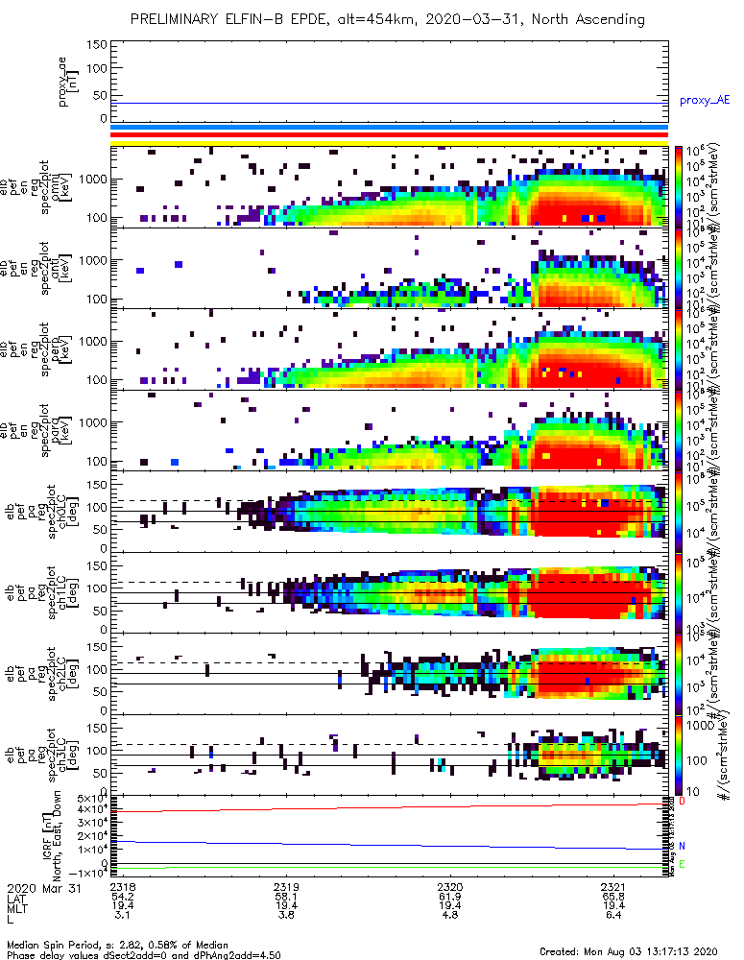
Task: Click the 'Median Spin Period' text line
Action: pyautogui.click(x=117, y=946)
